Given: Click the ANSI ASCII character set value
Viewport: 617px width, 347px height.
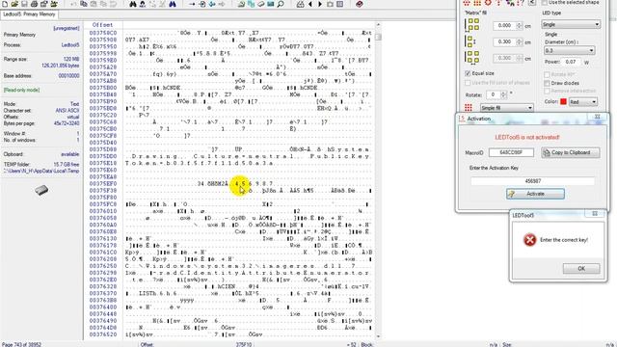Looking at the screenshot, I should click(x=67, y=111).
